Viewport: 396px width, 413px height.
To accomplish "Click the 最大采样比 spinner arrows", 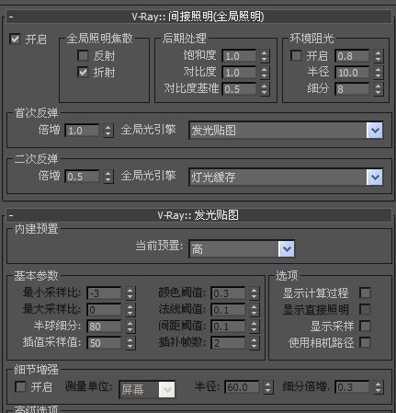I will pyautogui.click(x=130, y=310).
